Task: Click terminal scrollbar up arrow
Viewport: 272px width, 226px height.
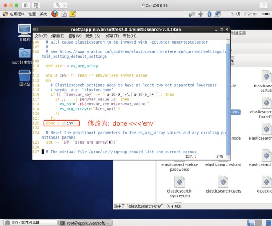Action: [x=228, y=41]
